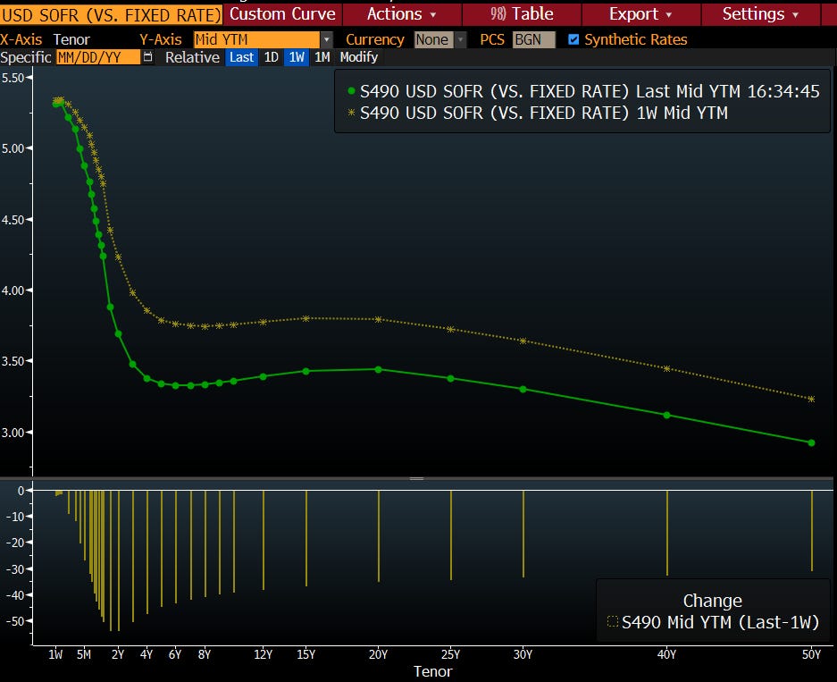Click the 'S490 USD SOFR (VS. FIXED RATE) 1W Mid YTM' legend text
This screenshot has width=837, height=682.
click(544, 113)
